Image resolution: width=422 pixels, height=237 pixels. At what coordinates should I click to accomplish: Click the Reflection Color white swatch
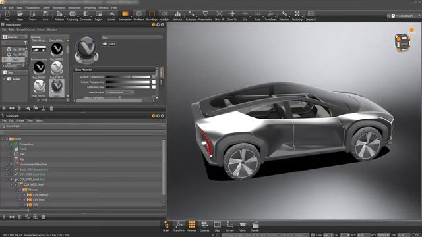point(154,87)
